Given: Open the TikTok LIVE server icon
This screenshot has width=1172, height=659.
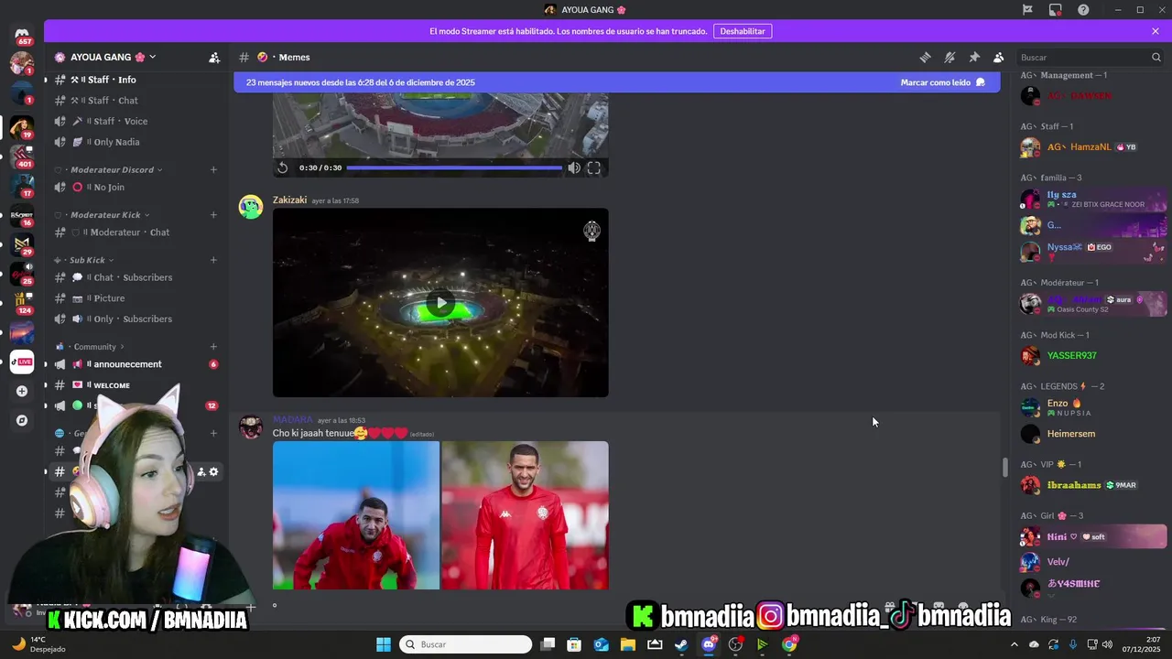Looking at the screenshot, I should pos(22,362).
